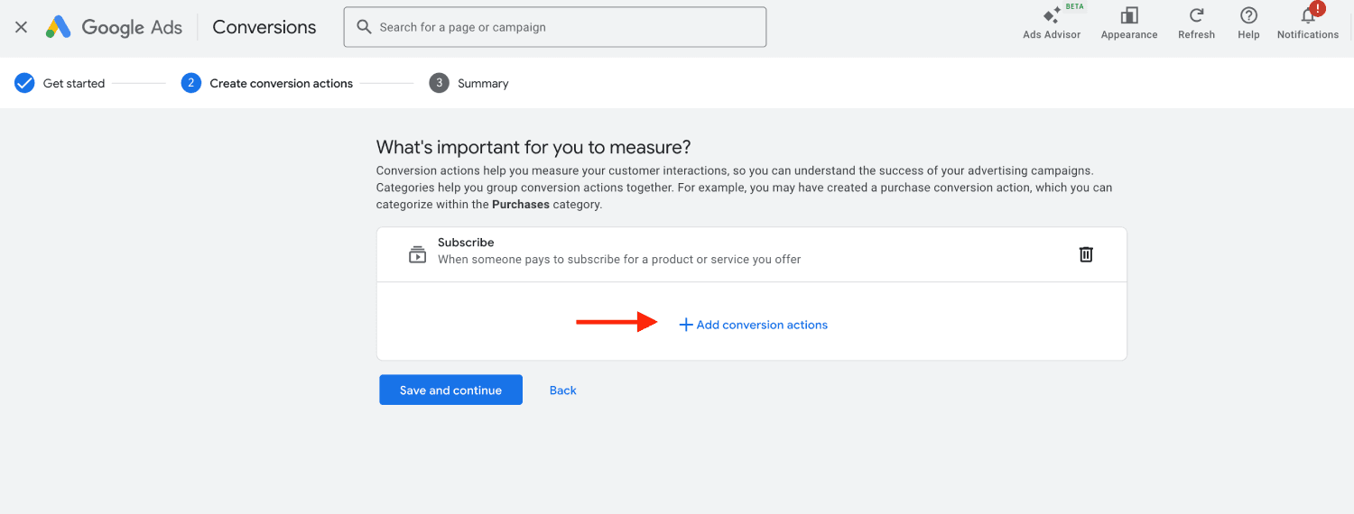The image size is (1354, 514).
Task: Click the step 3 number circle
Action: pos(439,83)
